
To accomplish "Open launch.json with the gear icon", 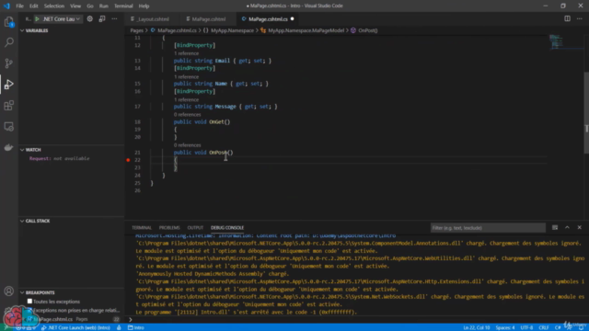I will [x=90, y=18].
